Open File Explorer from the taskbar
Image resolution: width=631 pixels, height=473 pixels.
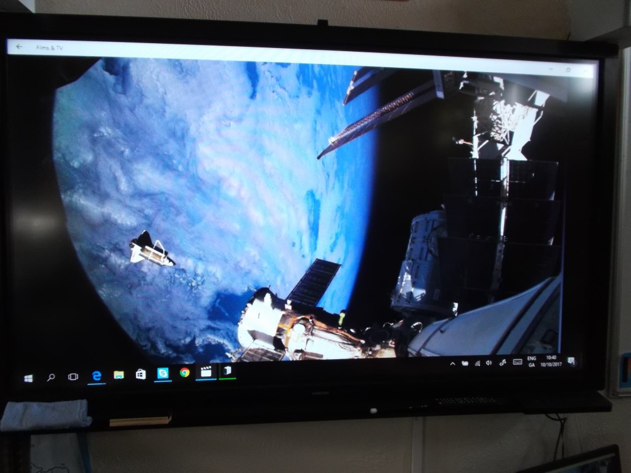pos(118,374)
